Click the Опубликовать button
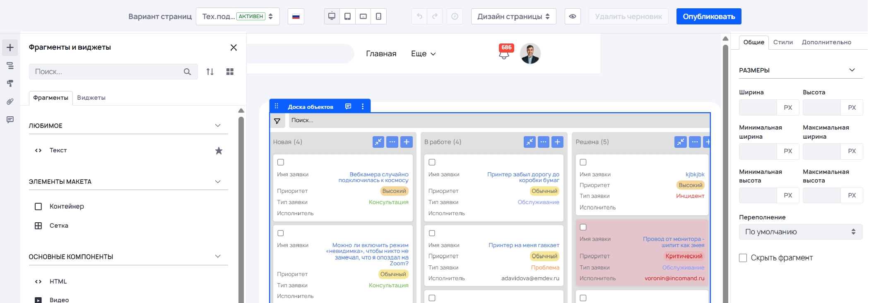The width and height of the screenshot is (869, 303). pos(708,17)
